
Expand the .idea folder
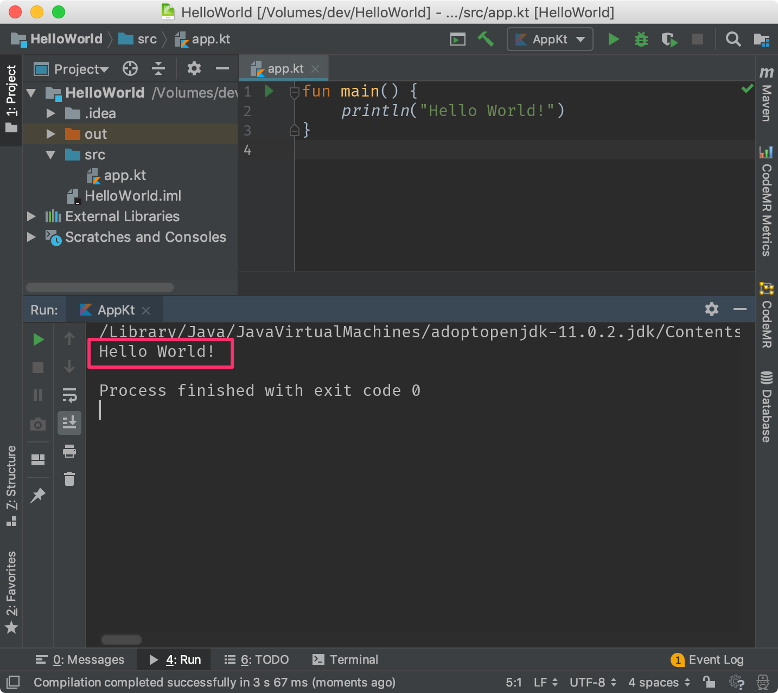(x=51, y=113)
